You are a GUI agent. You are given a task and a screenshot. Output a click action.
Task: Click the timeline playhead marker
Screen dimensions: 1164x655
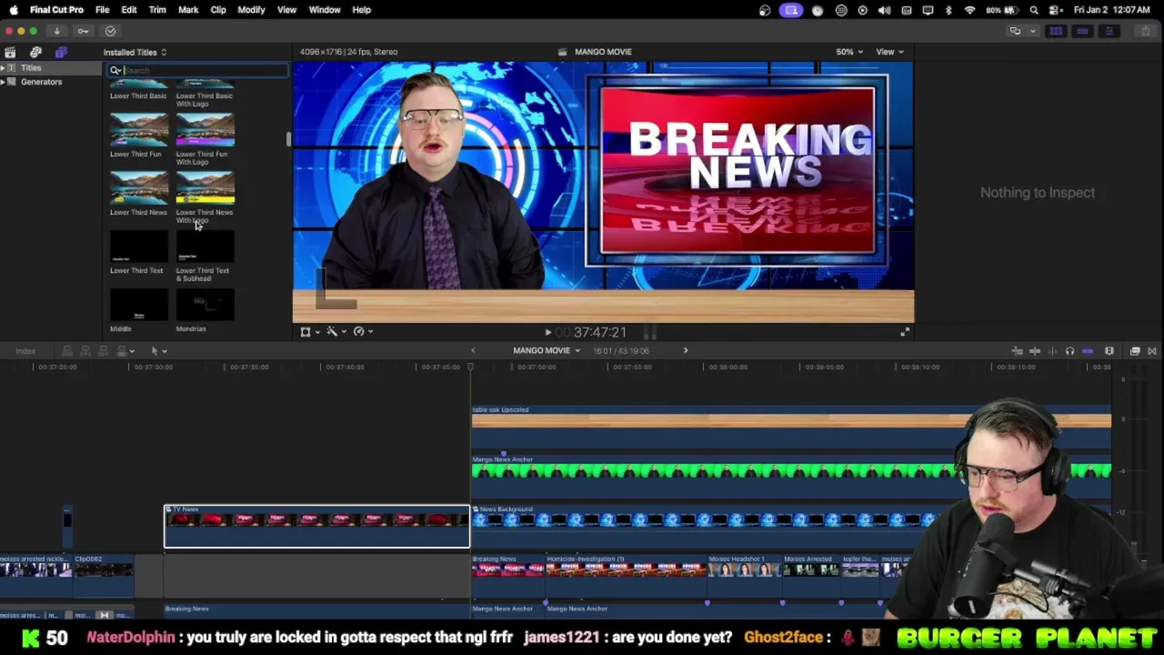click(470, 368)
